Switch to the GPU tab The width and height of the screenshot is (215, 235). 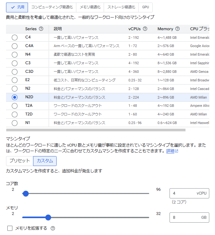coord(145,7)
